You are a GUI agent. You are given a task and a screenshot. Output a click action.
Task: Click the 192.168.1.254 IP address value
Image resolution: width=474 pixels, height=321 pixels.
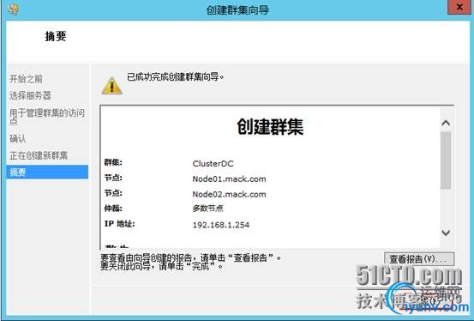(220, 225)
